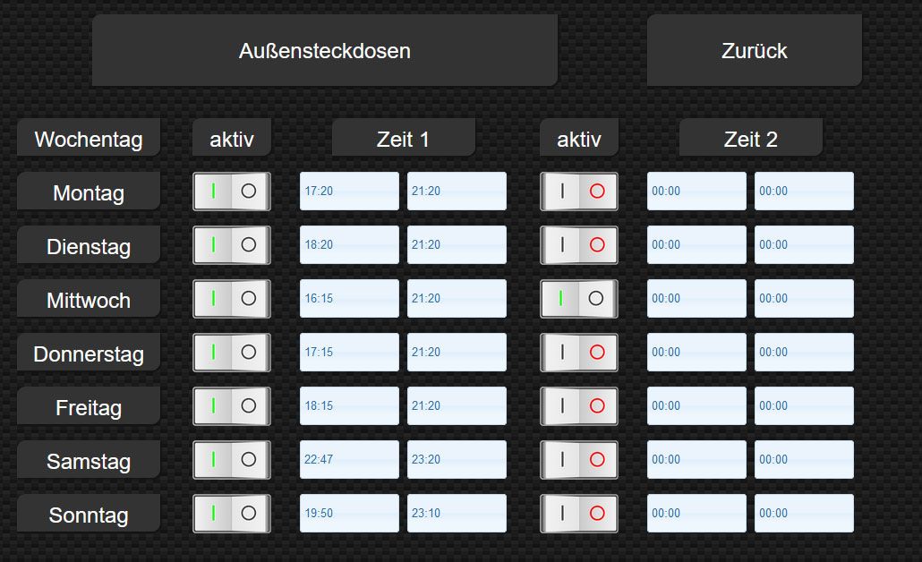Toggle Dienstag Zeit 1 aktiv switch
Screen dimensions: 922x562
pos(232,245)
